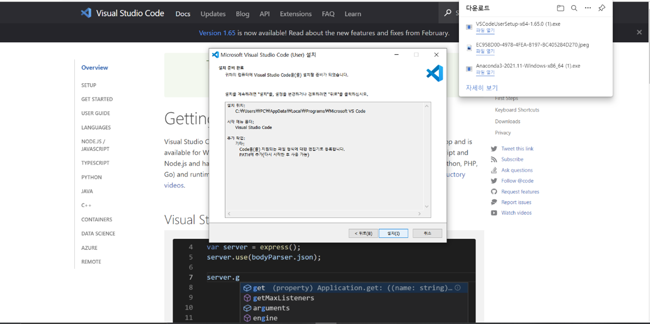Image resolution: width=650 pixels, height=324 pixels.
Task: Click 자세히 보기 link in downloads panel
Action: point(482,88)
